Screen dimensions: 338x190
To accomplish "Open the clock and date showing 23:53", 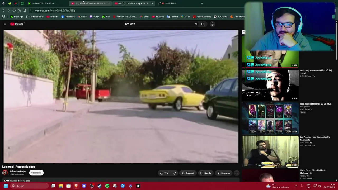I will [x=329, y=186].
